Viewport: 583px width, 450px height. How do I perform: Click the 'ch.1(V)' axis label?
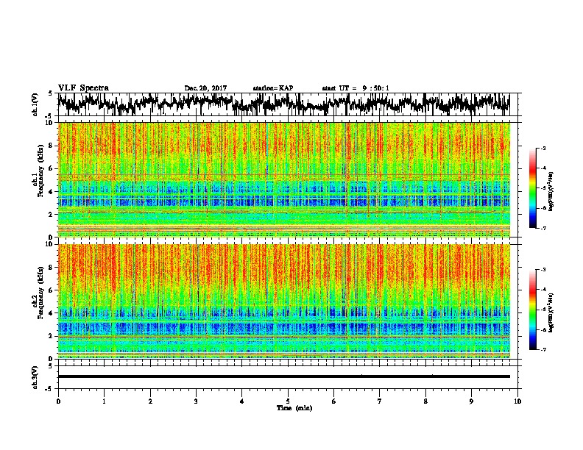(35, 104)
